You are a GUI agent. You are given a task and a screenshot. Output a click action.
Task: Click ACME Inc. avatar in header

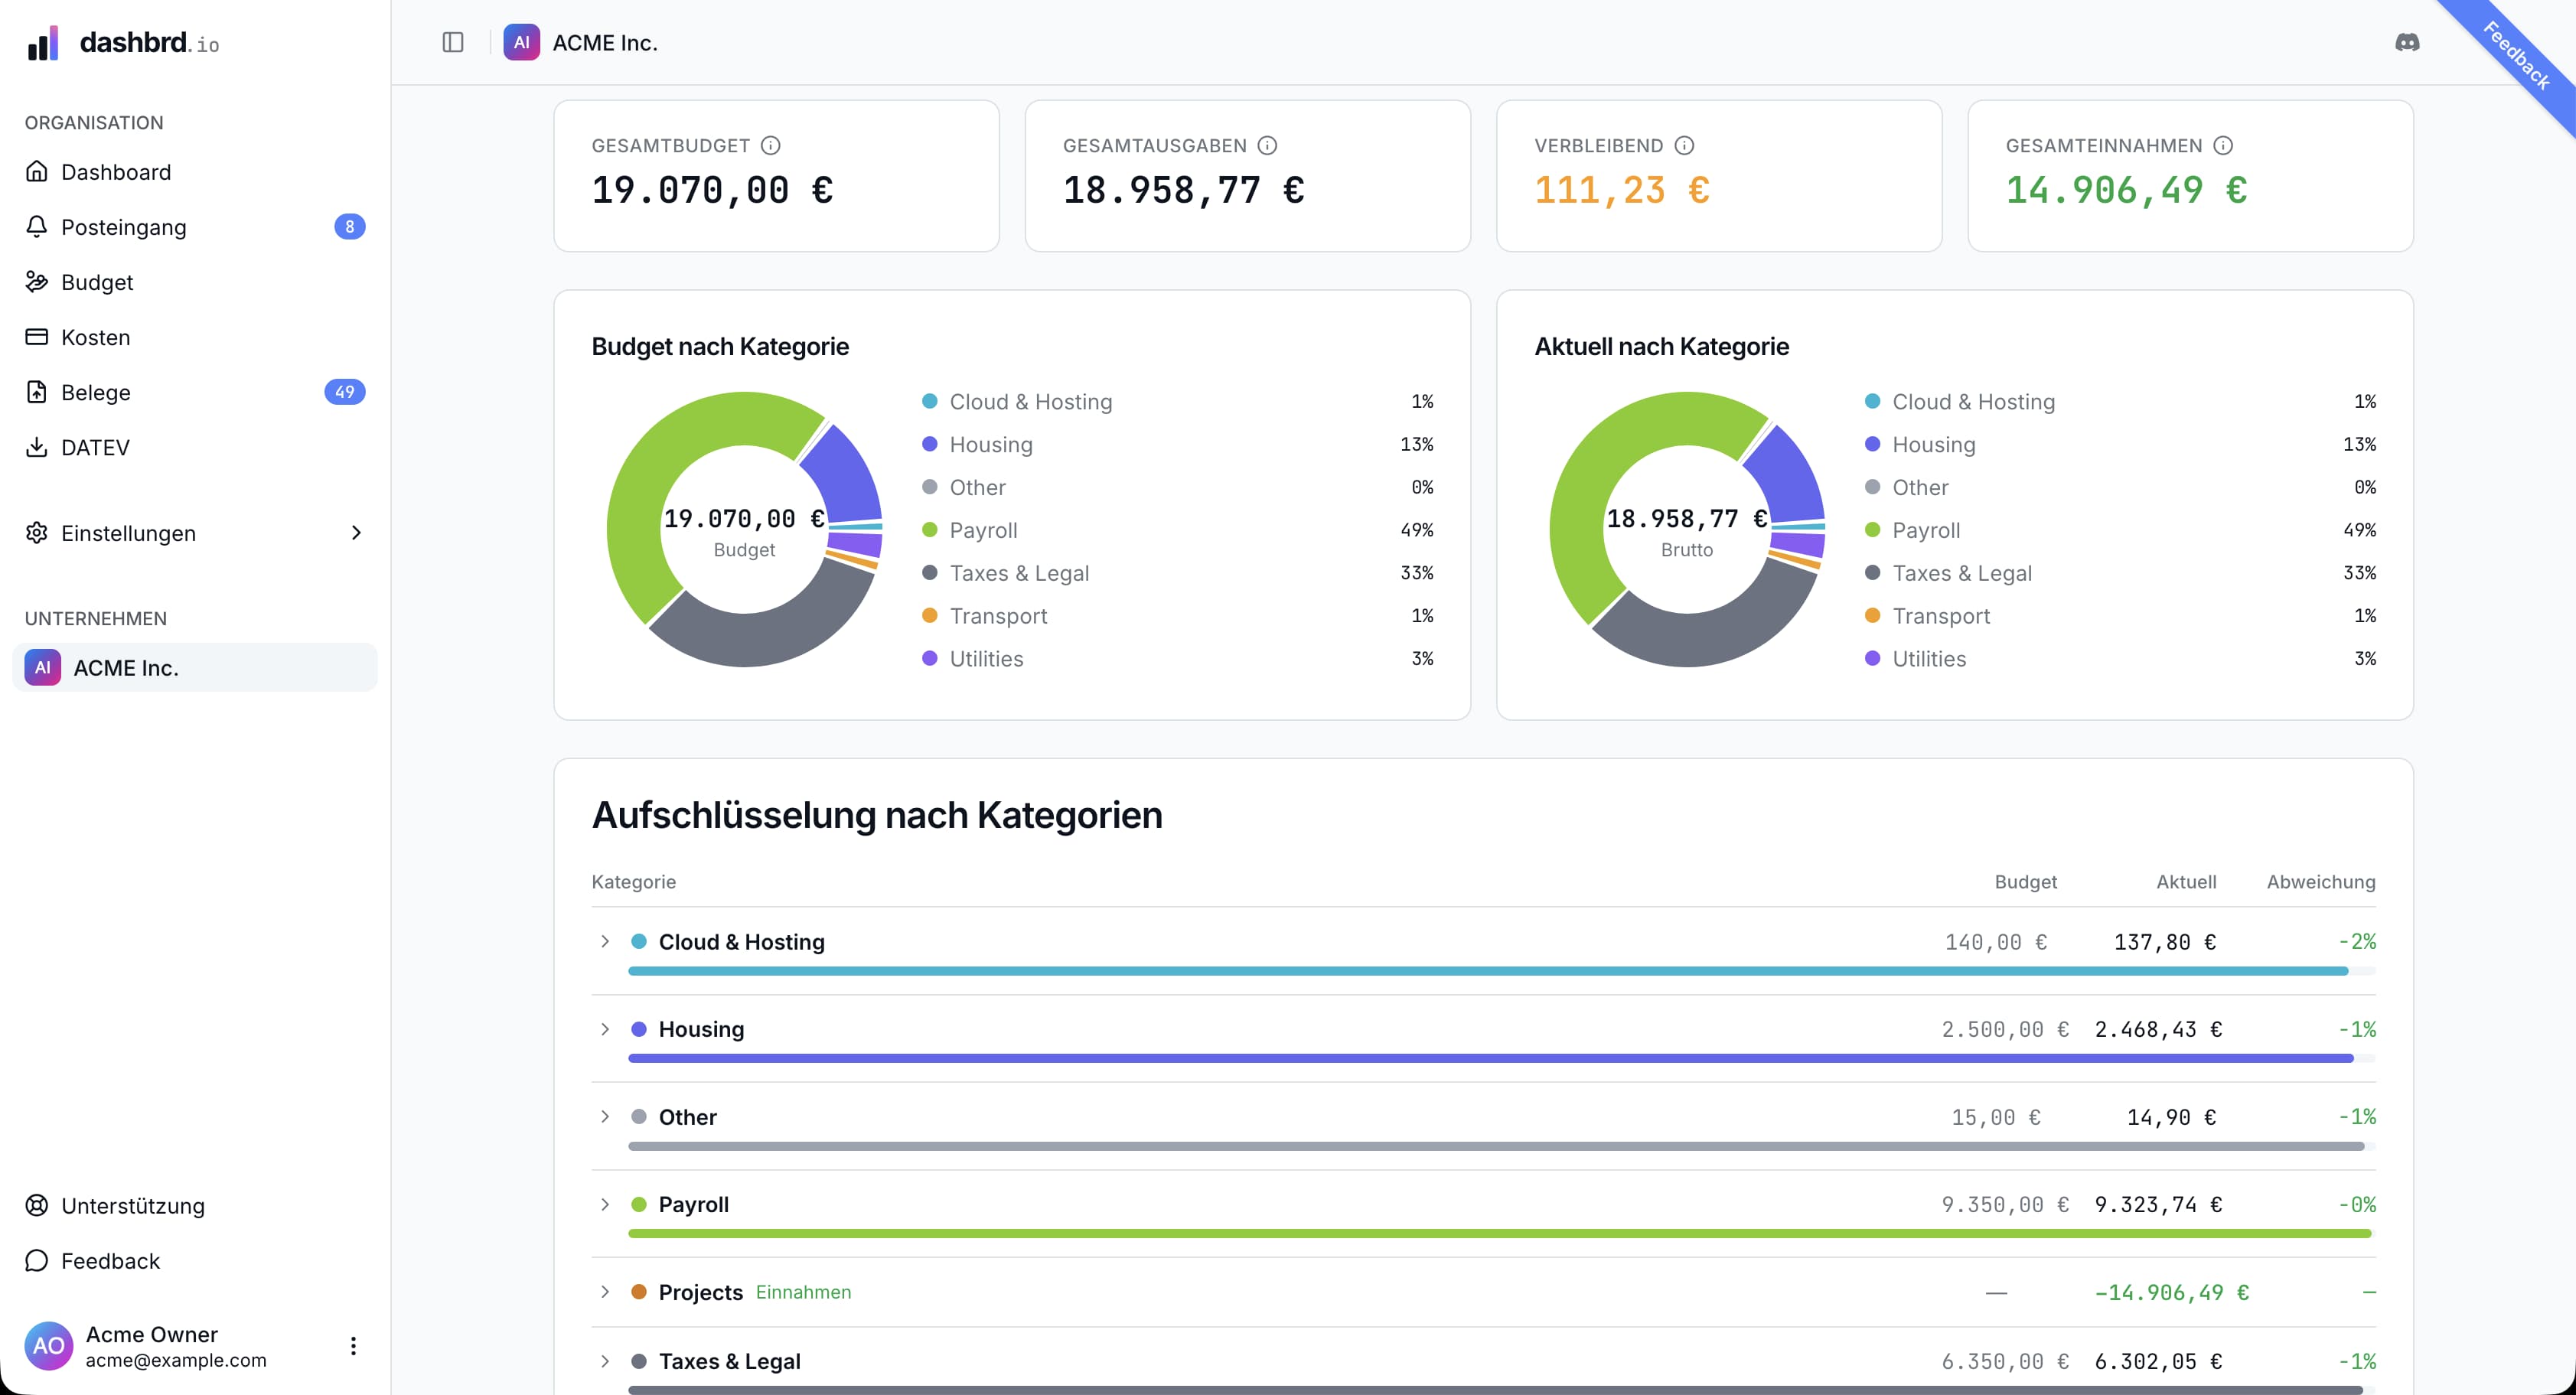click(x=522, y=42)
